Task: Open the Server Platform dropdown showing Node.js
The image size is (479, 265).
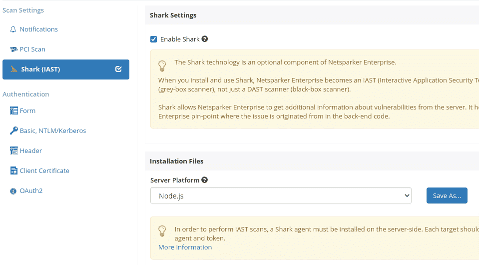Action: pos(281,195)
